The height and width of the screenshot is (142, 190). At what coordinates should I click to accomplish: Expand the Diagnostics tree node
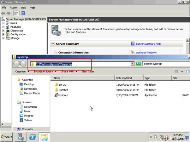3,31
